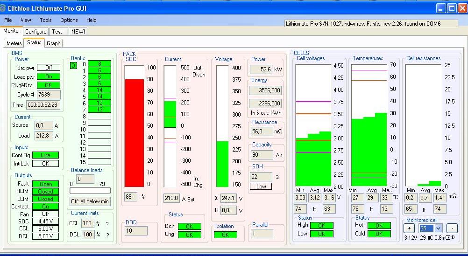This screenshot has width=468, height=256.
Task: Select the Monitor tab
Action: [12, 31]
